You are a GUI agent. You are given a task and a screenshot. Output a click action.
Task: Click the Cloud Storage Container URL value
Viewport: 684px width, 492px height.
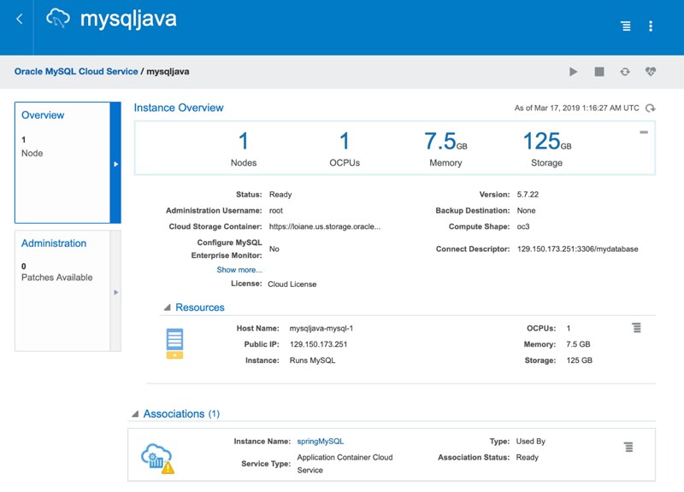coord(325,226)
